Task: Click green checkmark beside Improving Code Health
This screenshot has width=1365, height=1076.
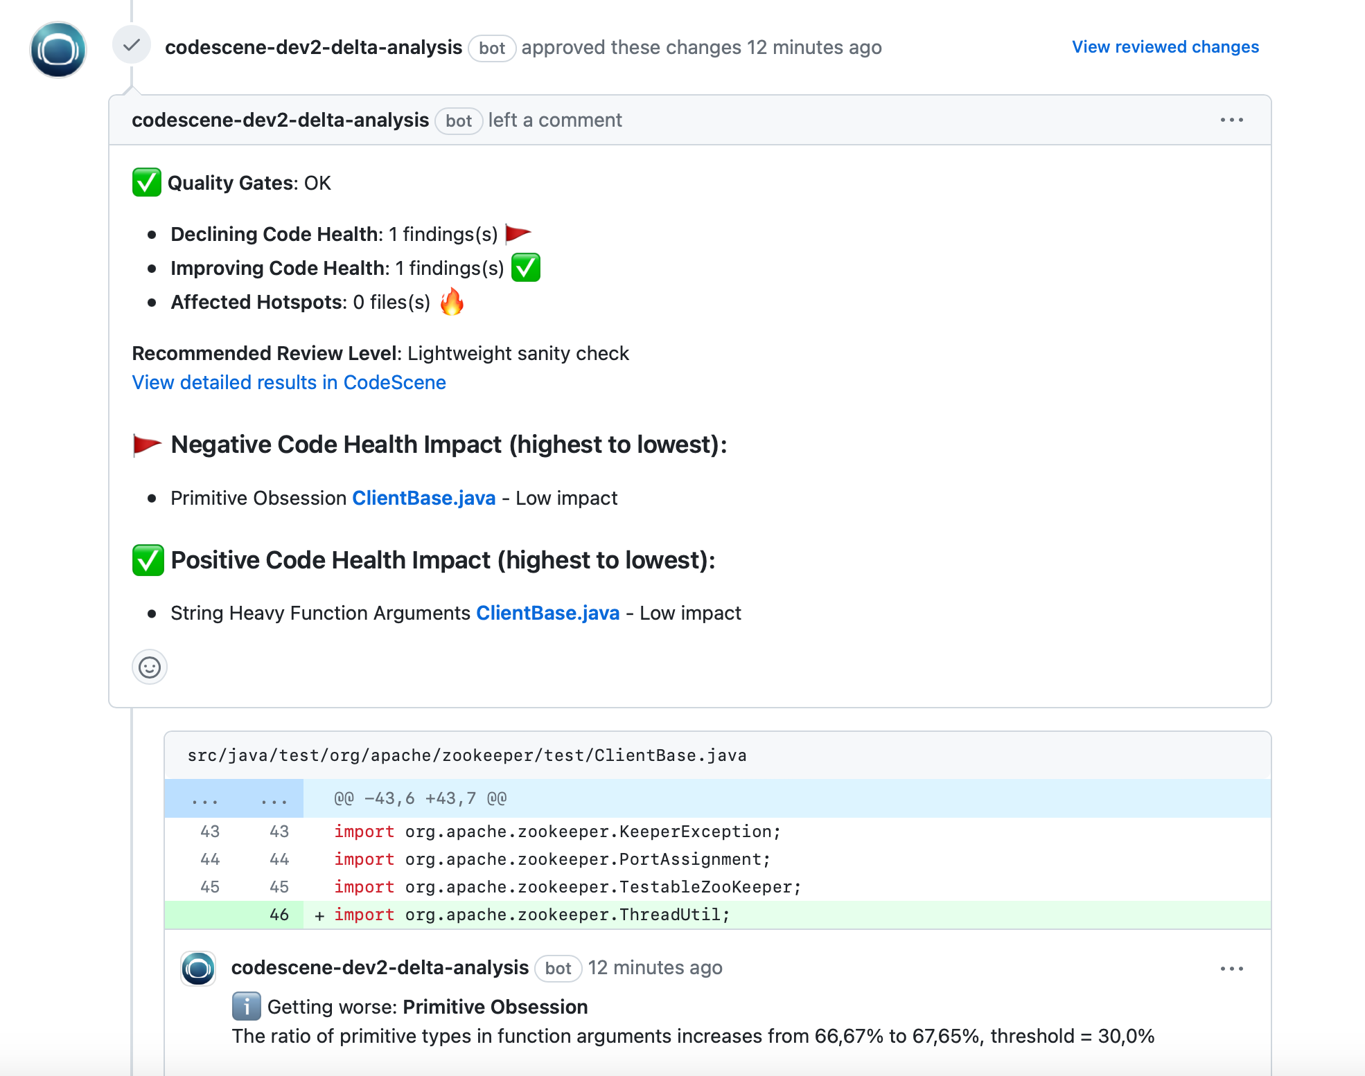Action: pos(526,268)
